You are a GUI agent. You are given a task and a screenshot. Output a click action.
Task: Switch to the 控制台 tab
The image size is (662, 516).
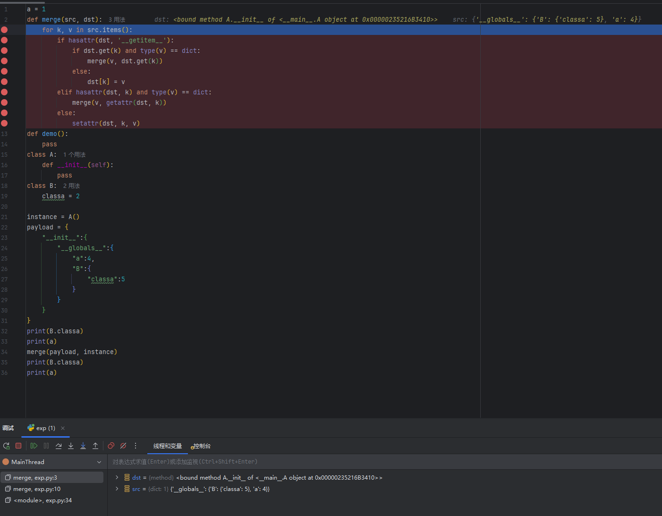[202, 446]
